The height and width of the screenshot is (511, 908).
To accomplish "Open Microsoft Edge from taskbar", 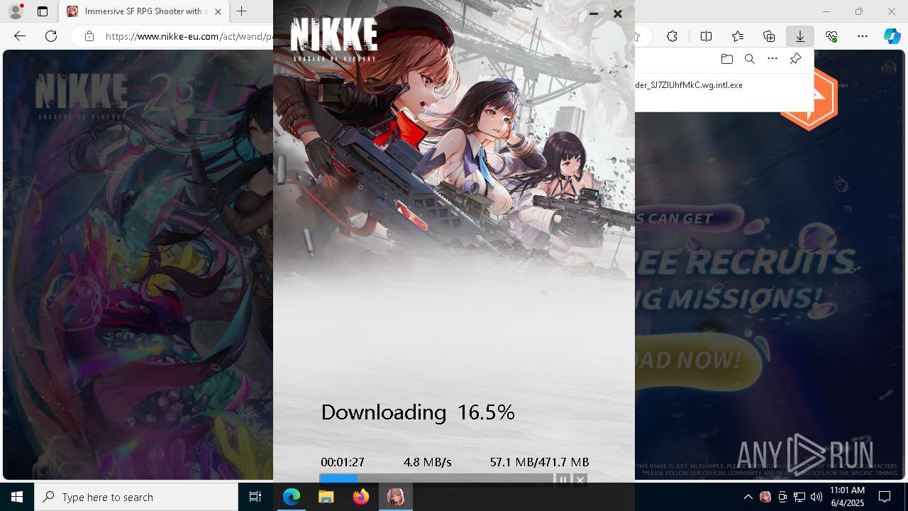I will [x=292, y=497].
